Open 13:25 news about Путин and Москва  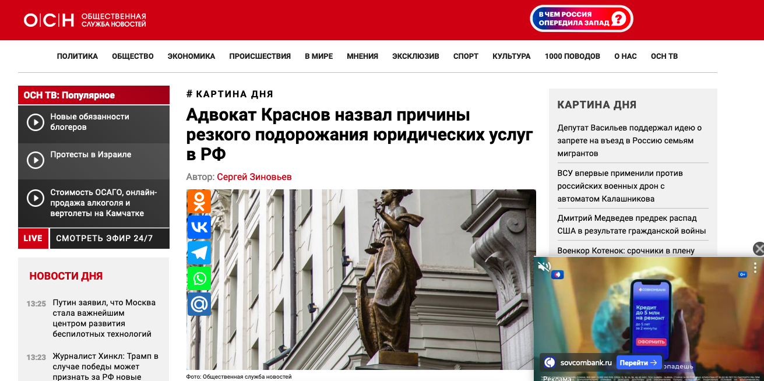click(x=104, y=318)
